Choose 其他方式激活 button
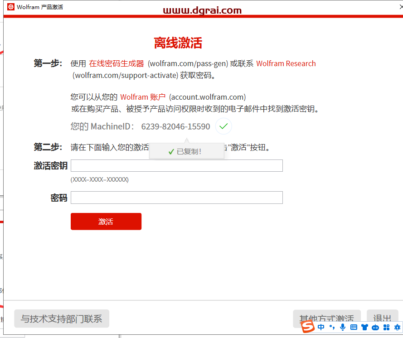 pyautogui.click(x=326, y=319)
